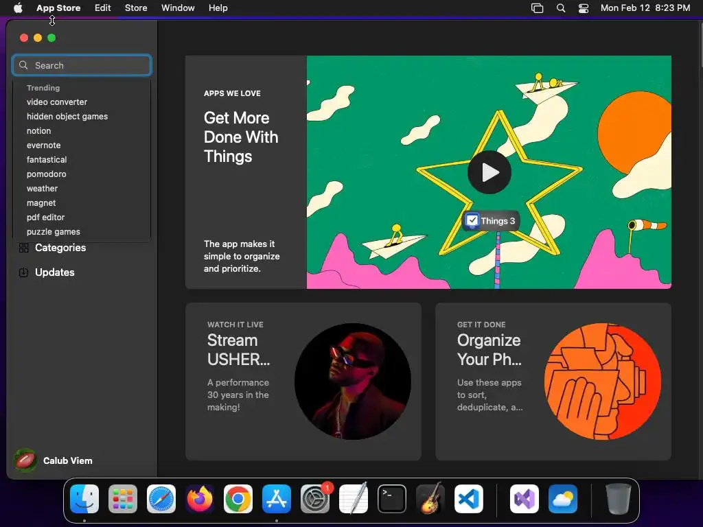Launch Visual Studio from the dock

tap(524, 499)
